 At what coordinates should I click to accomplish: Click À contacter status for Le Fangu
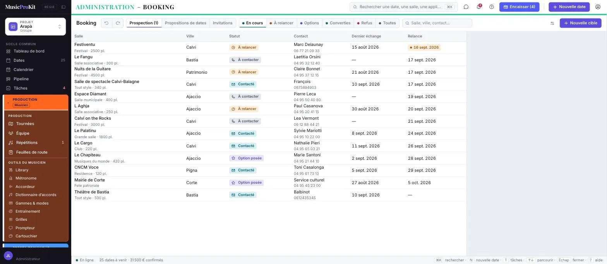pos(245,60)
